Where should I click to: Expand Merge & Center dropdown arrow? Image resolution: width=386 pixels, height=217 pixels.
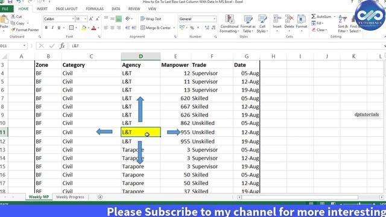(174, 28)
